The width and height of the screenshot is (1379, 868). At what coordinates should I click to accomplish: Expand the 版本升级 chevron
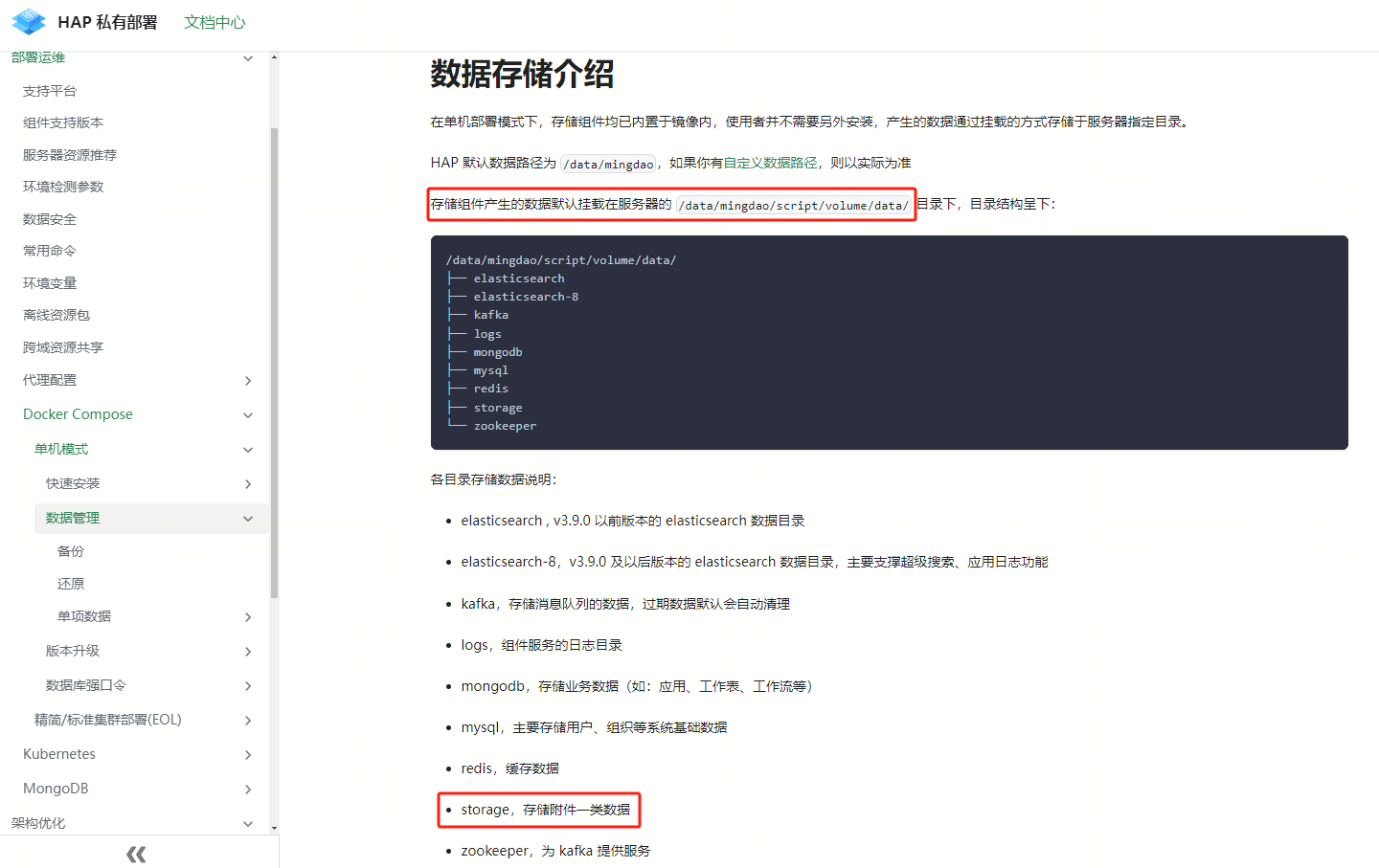pos(248,652)
